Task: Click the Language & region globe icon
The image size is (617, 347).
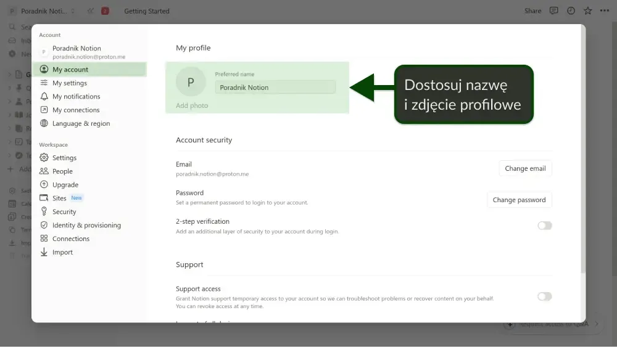Action: click(44, 123)
